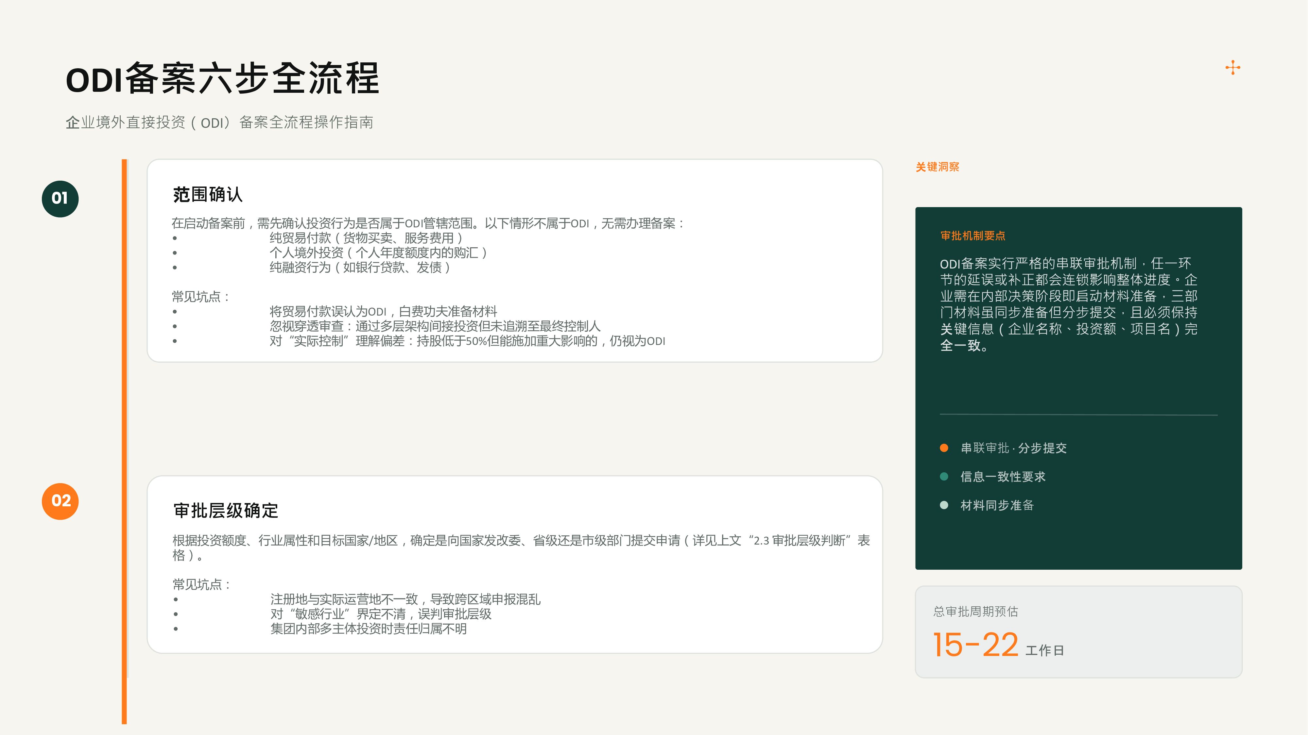Click the 15-22 工作日 estimate figure
Viewport: 1308px width, 735px height.
pyautogui.click(x=998, y=645)
